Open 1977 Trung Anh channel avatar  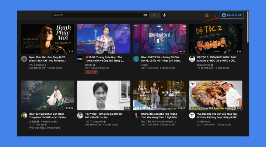point(80,115)
